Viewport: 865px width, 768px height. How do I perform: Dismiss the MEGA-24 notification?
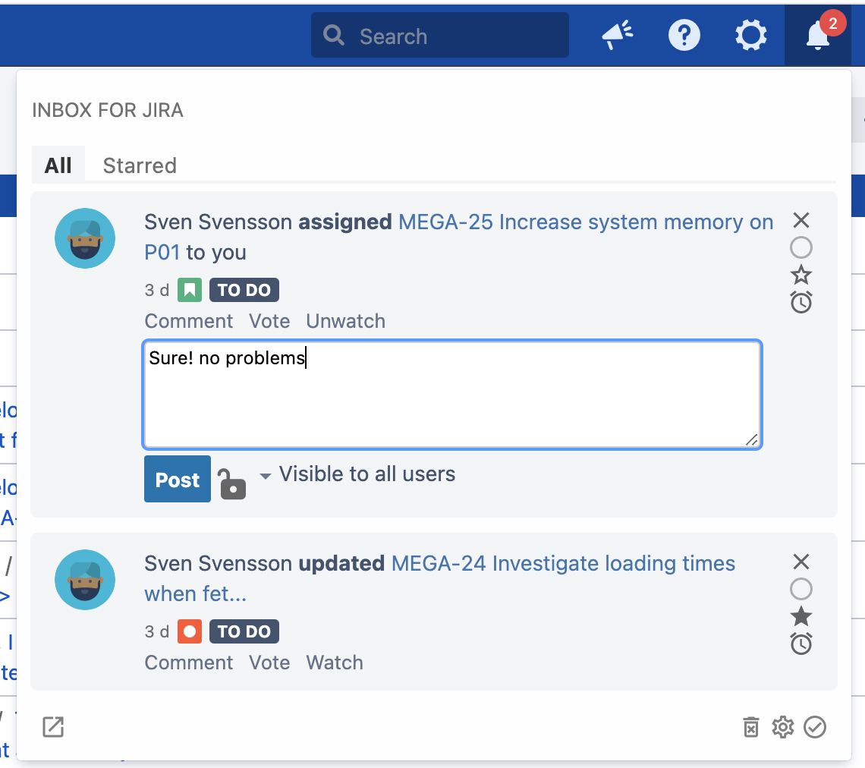coord(801,562)
